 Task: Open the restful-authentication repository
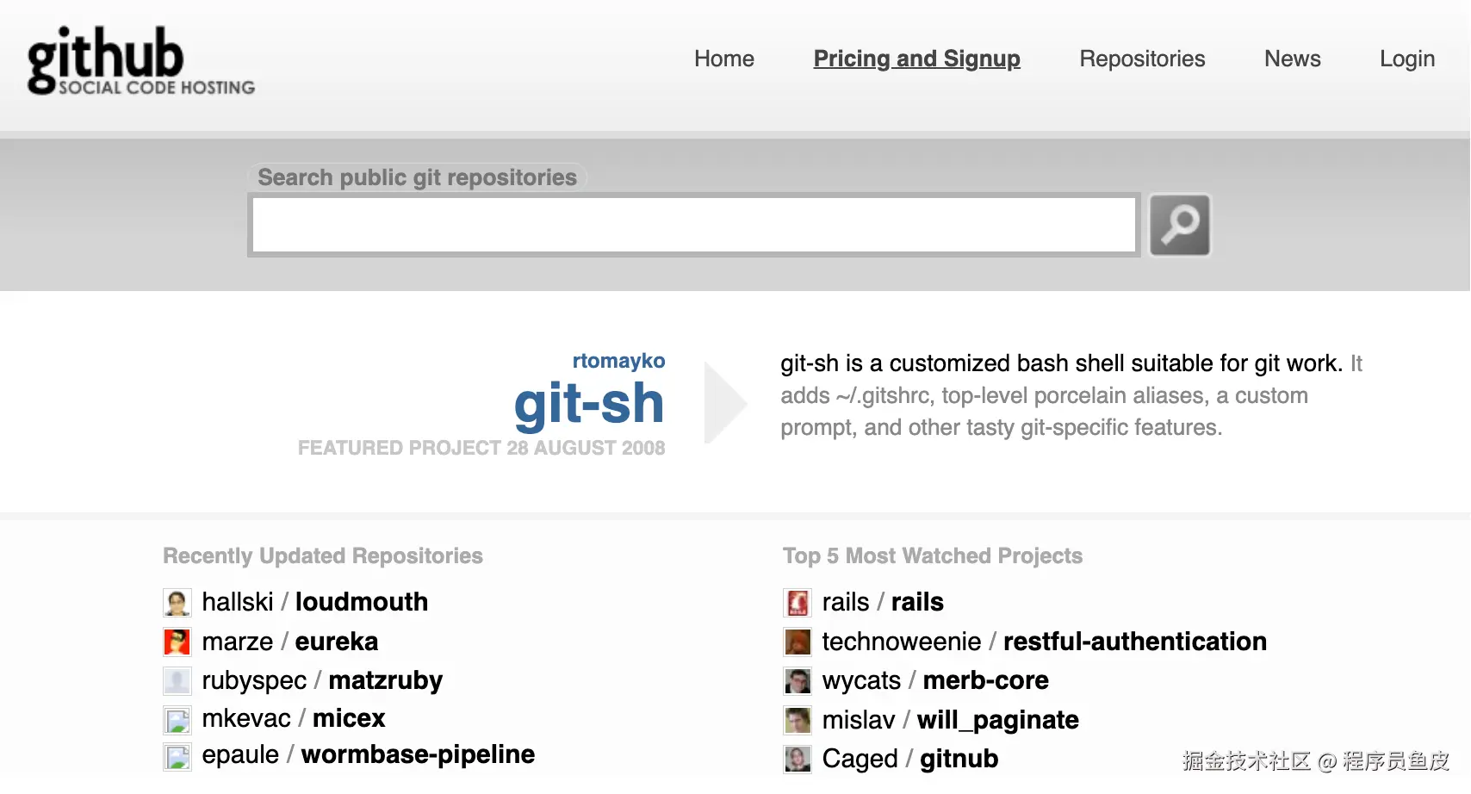(1134, 642)
